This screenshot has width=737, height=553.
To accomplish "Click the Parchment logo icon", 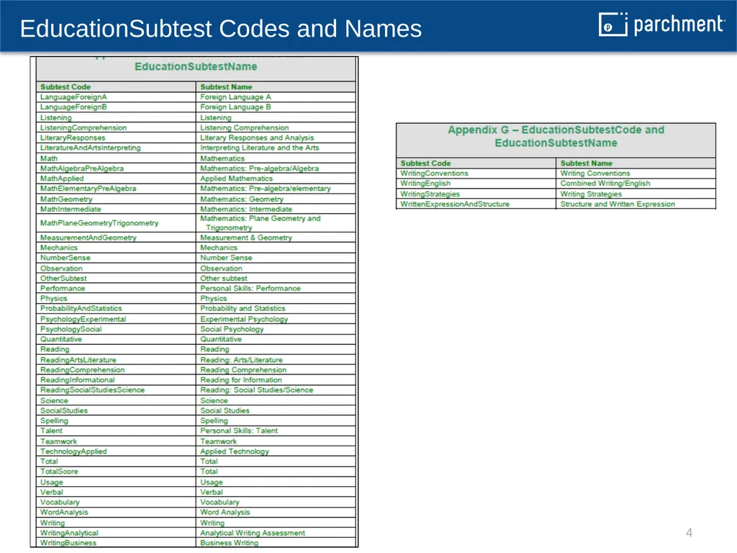I will [x=612, y=24].
